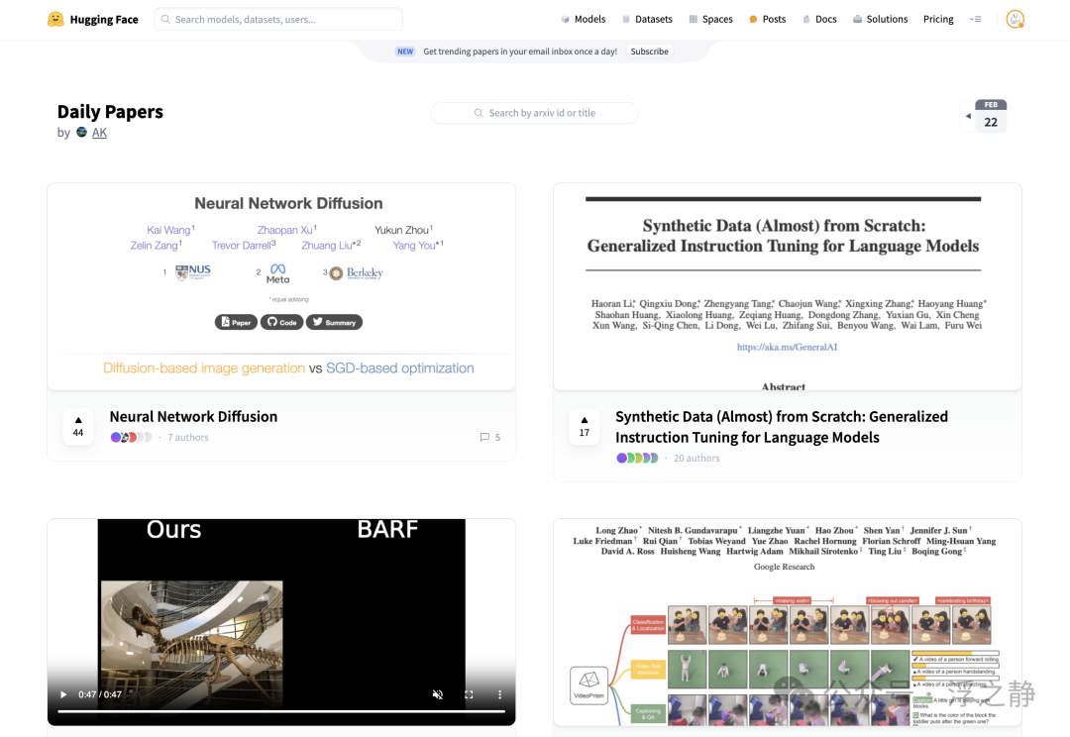Open the Models page
This screenshot has height=737, width=1070.
pyautogui.click(x=584, y=19)
